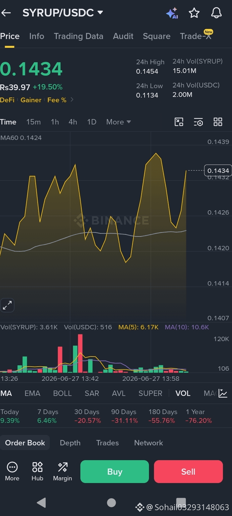Select the Time chart interval

pos(8,122)
